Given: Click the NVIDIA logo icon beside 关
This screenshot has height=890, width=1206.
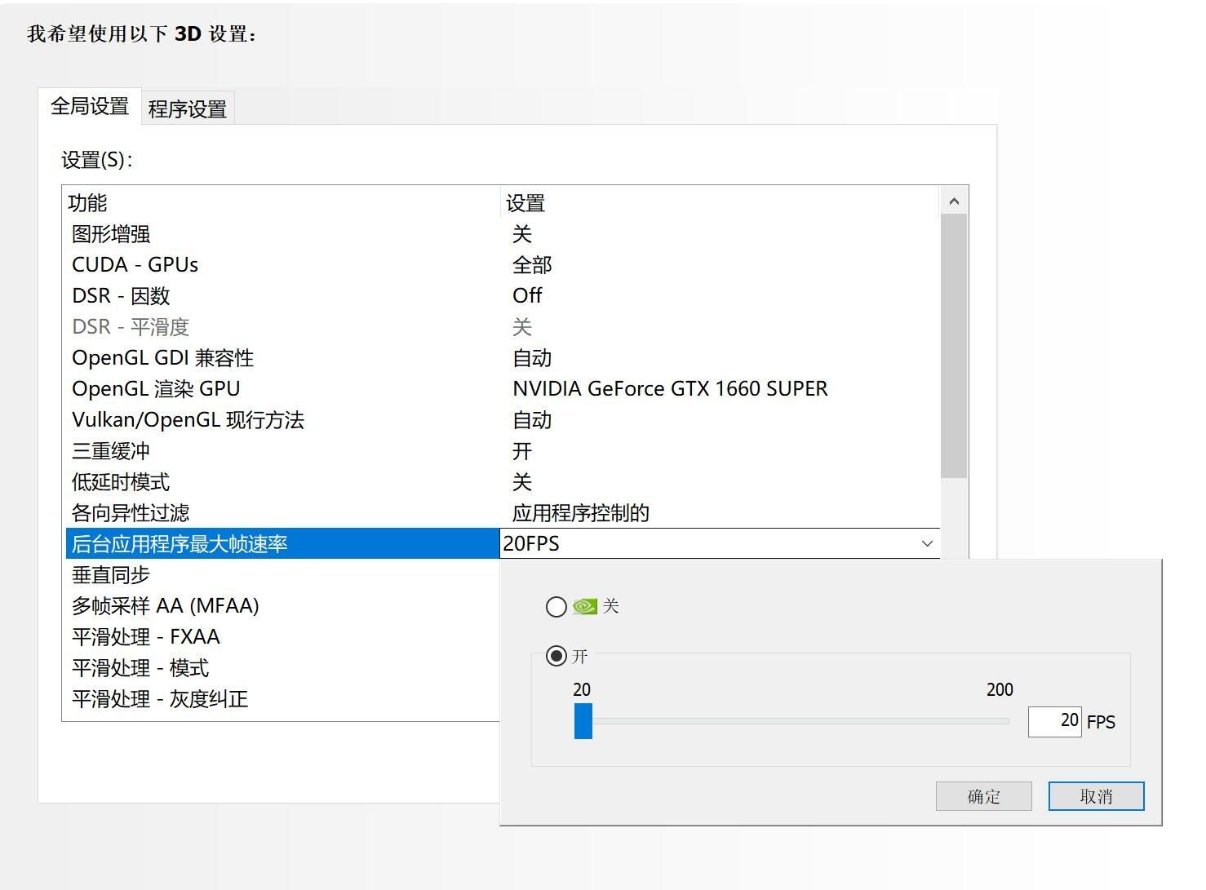Looking at the screenshot, I should click(x=585, y=606).
